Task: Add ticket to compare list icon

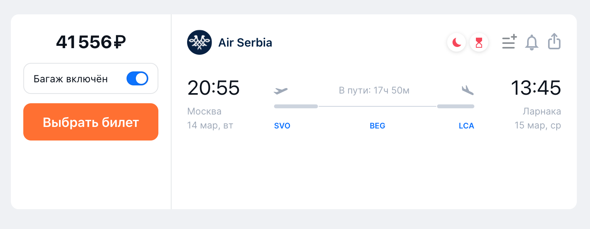Action: (x=509, y=42)
